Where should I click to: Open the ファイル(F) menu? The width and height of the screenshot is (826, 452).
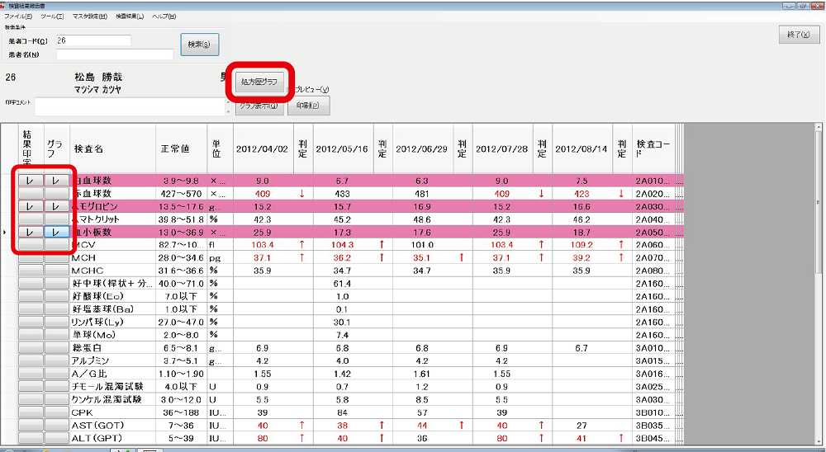coord(18,16)
